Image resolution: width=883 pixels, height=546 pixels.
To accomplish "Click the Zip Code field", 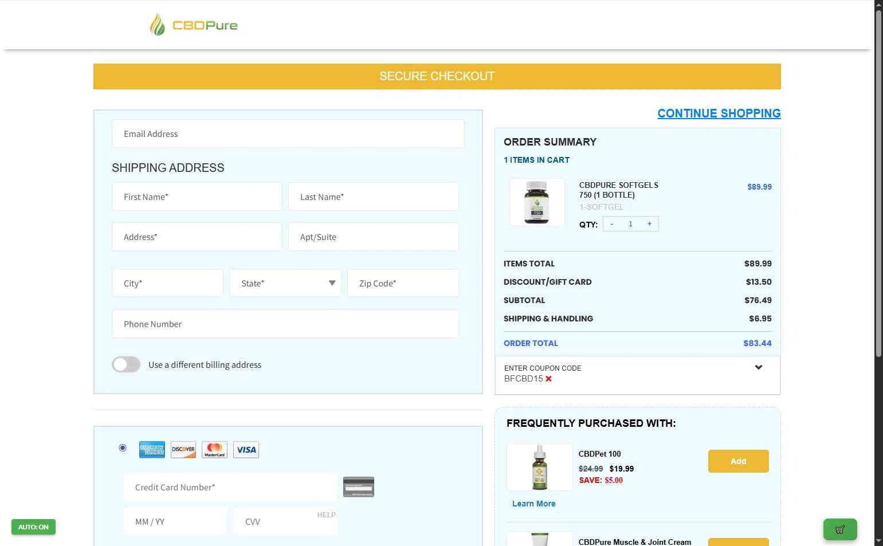I will pos(403,283).
